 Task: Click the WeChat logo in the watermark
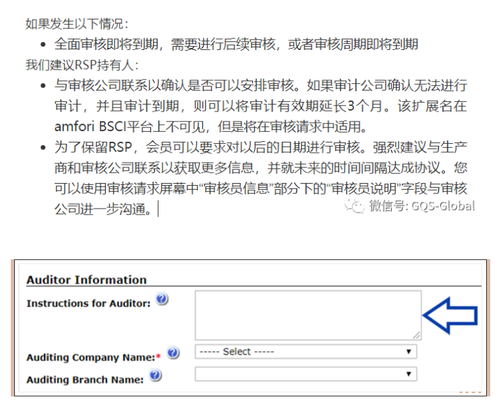[355, 206]
